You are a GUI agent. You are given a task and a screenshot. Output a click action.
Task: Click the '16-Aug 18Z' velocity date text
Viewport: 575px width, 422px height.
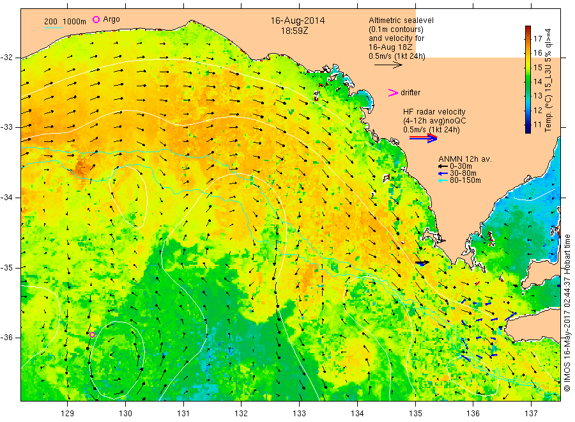[x=390, y=47]
